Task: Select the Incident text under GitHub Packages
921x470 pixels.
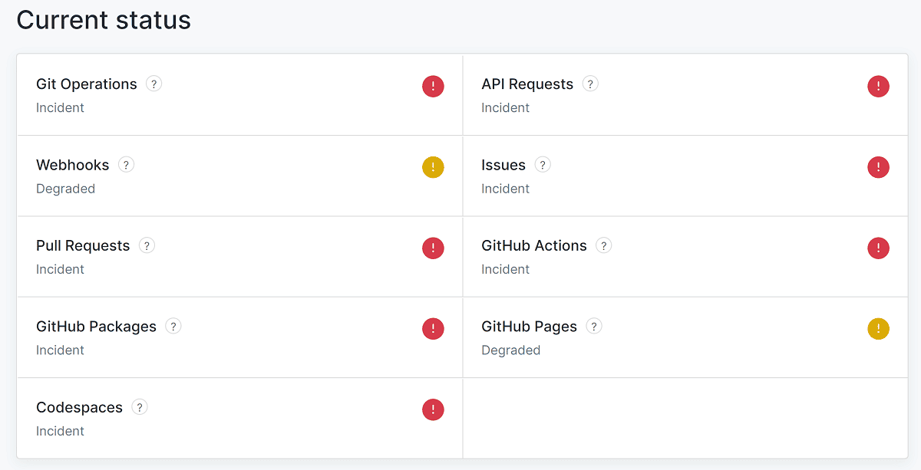Action: (x=60, y=350)
